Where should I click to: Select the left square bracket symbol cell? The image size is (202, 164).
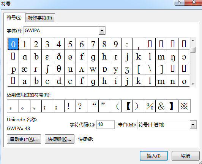(139, 68)
